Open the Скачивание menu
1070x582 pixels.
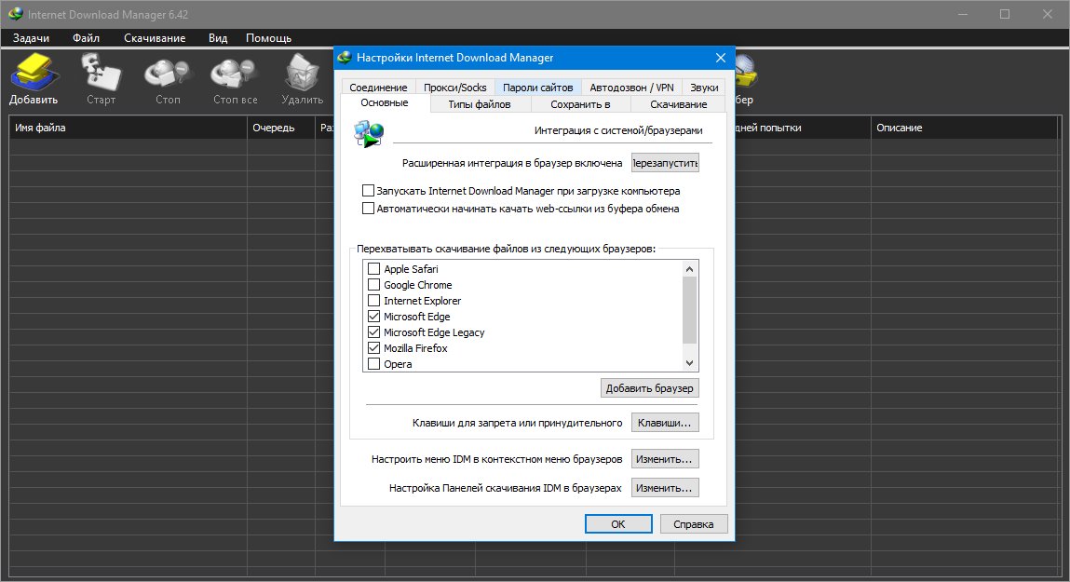(154, 38)
